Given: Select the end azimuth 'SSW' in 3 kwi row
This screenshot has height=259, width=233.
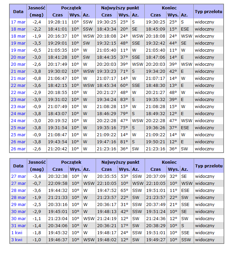Looking at the screenshot, I should (186, 240).
